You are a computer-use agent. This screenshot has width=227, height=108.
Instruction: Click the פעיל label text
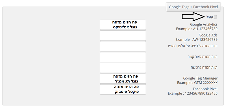pyautogui.click(x=209, y=17)
